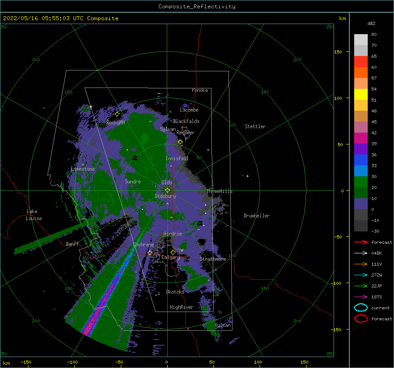Click the Vulcan town label
The width and height of the screenshot is (394, 368).
(223, 325)
